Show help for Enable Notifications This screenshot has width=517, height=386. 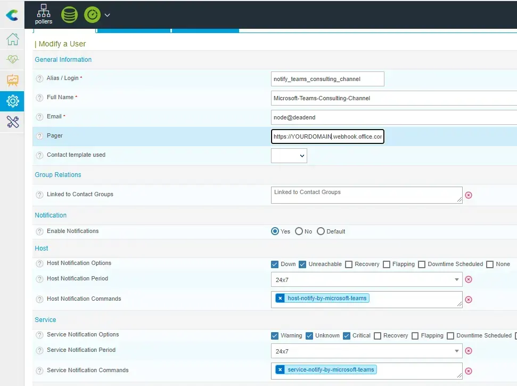pyautogui.click(x=39, y=231)
